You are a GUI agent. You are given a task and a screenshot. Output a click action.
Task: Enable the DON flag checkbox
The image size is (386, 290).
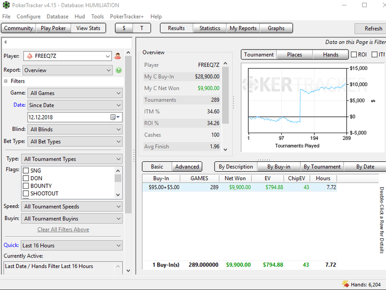point(26,178)
